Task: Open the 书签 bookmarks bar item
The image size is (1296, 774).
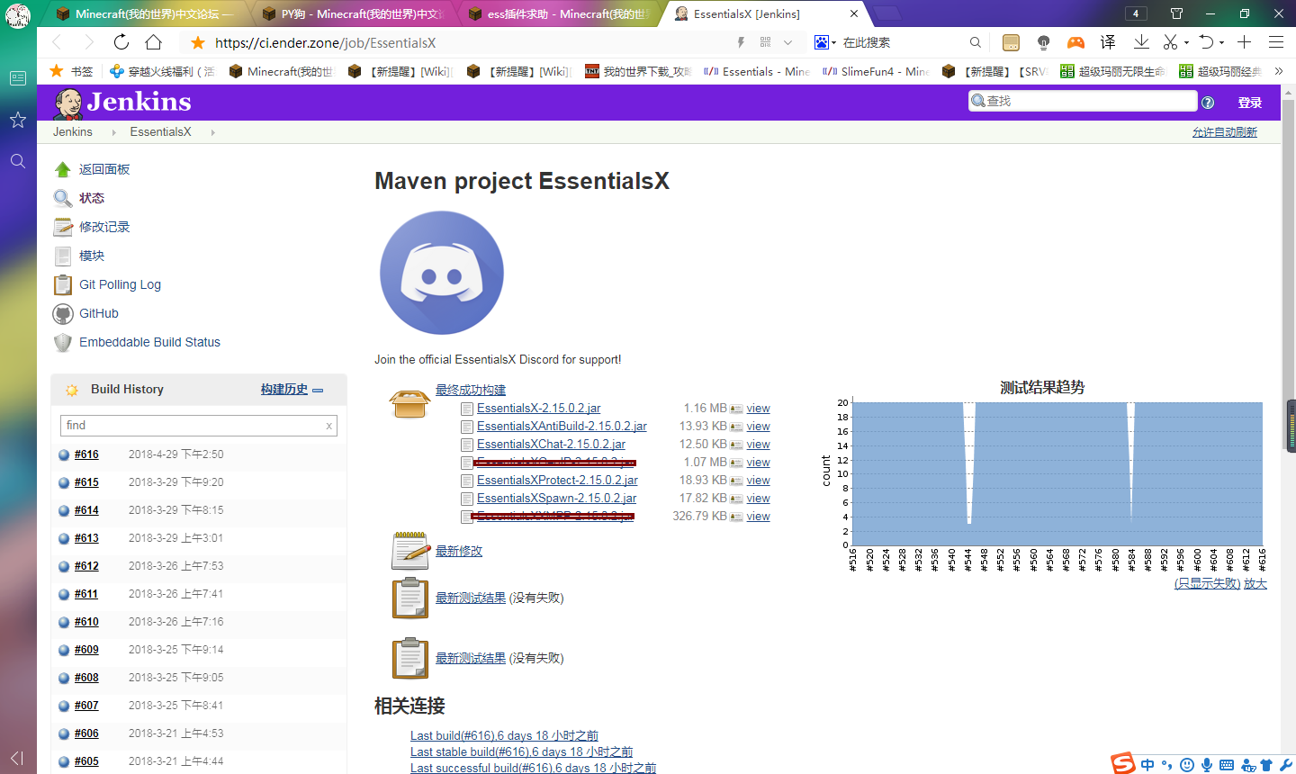Action: coord(72,71)
